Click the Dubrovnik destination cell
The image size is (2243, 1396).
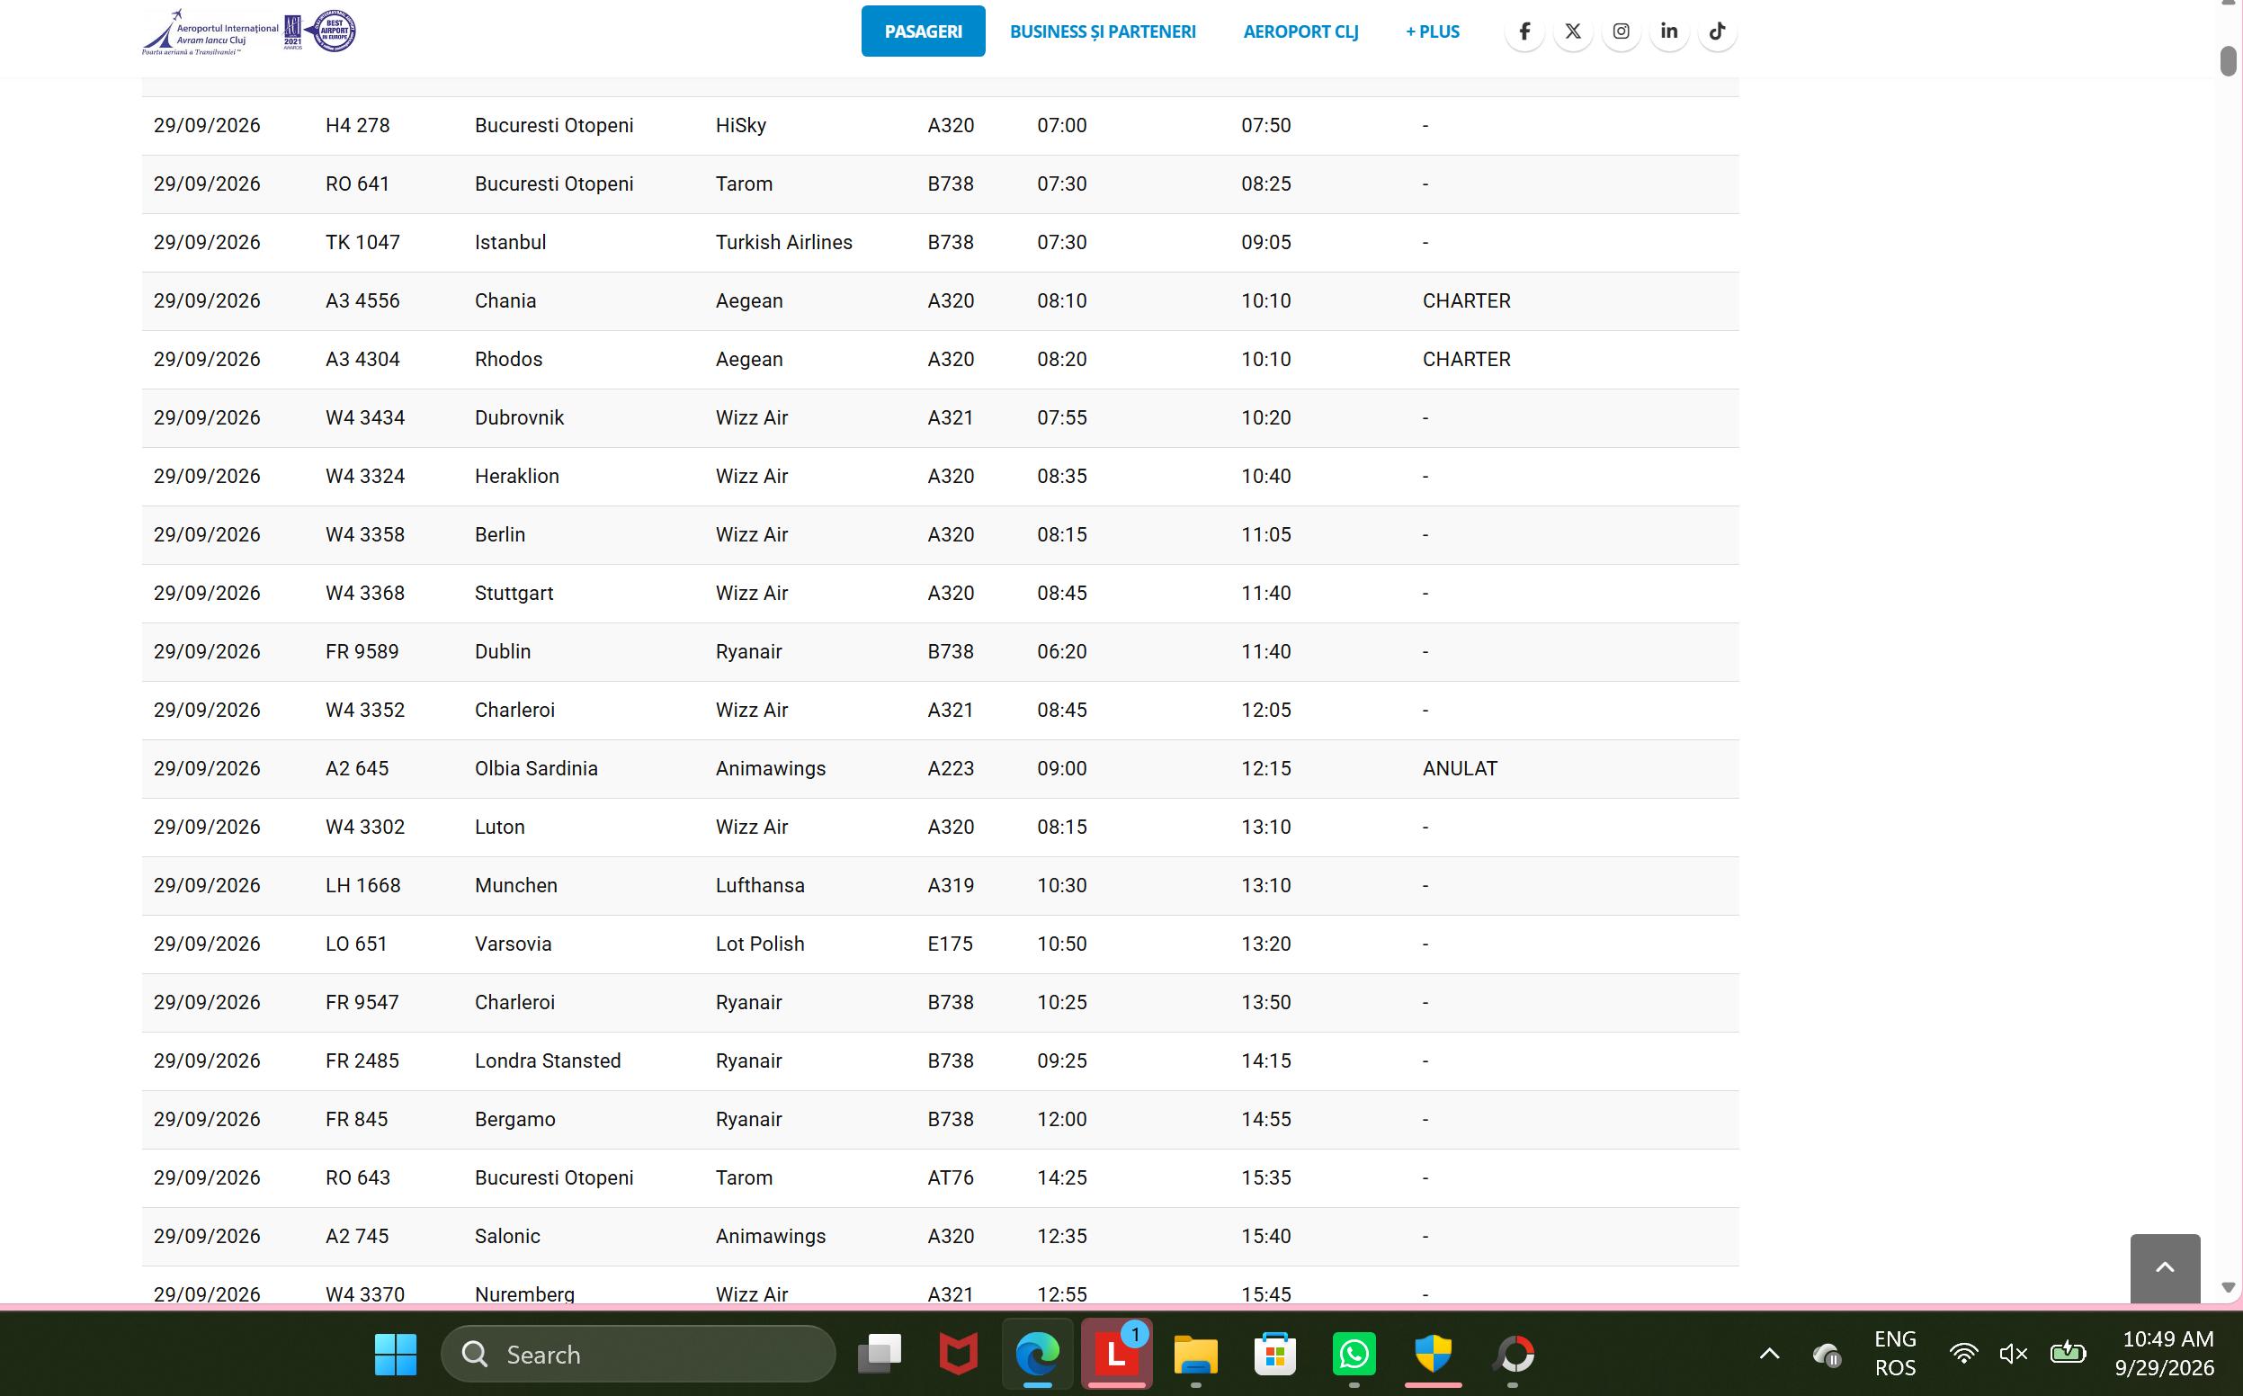pos(520,417)
